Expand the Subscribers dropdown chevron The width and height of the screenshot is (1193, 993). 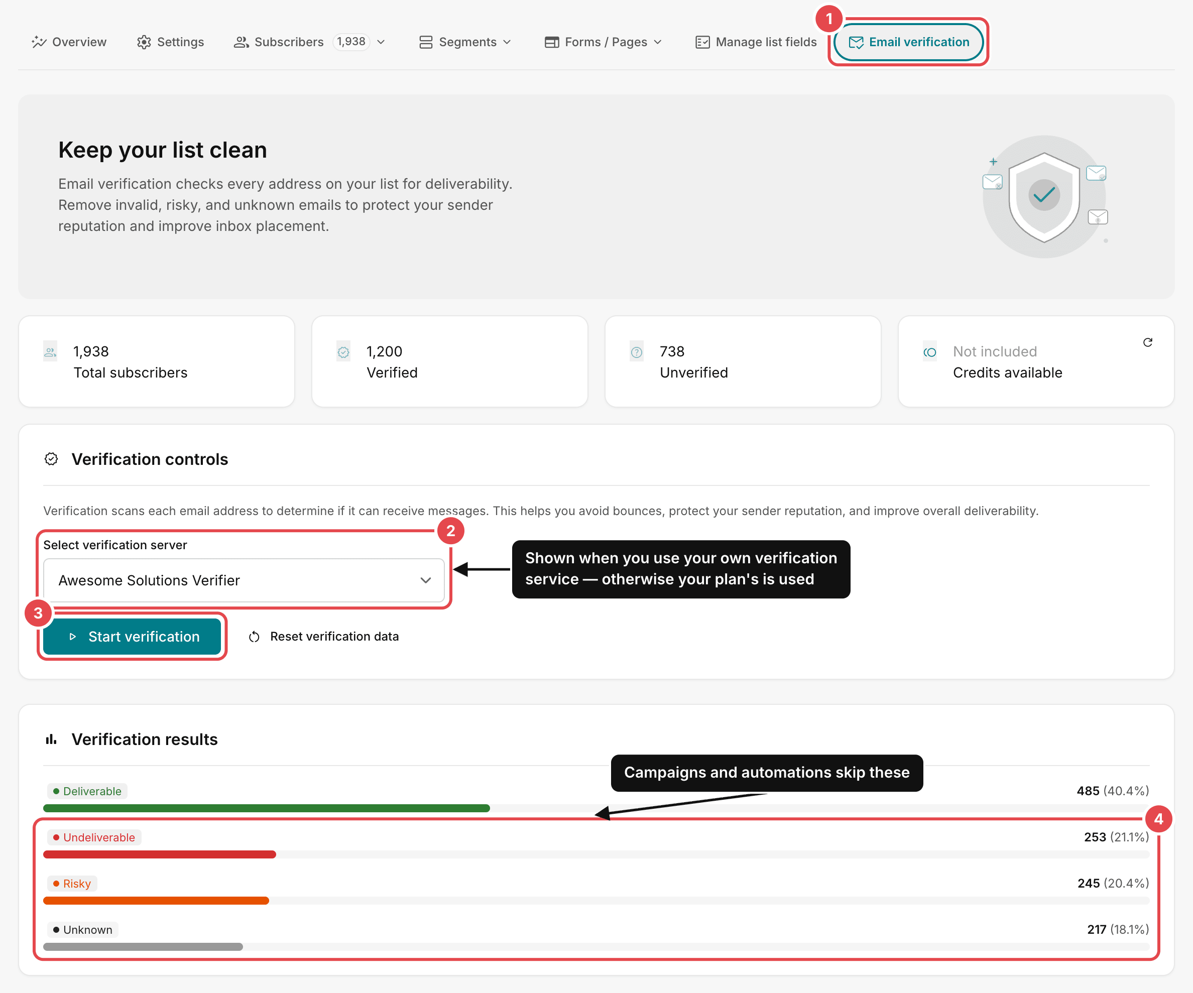coord(381,42)
